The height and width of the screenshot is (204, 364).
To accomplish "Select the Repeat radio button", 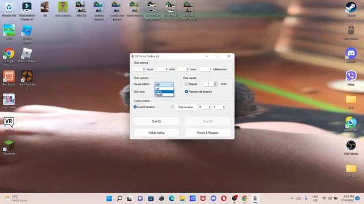I will (186, 84).
